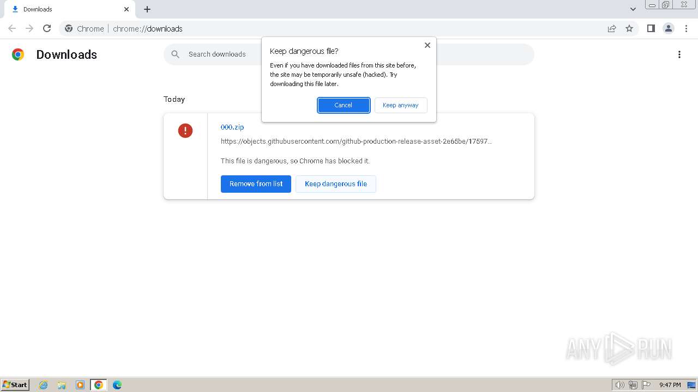Open the 000.zip file link
The height and width of the screenshot is (392, 698).
click(232, 127)
